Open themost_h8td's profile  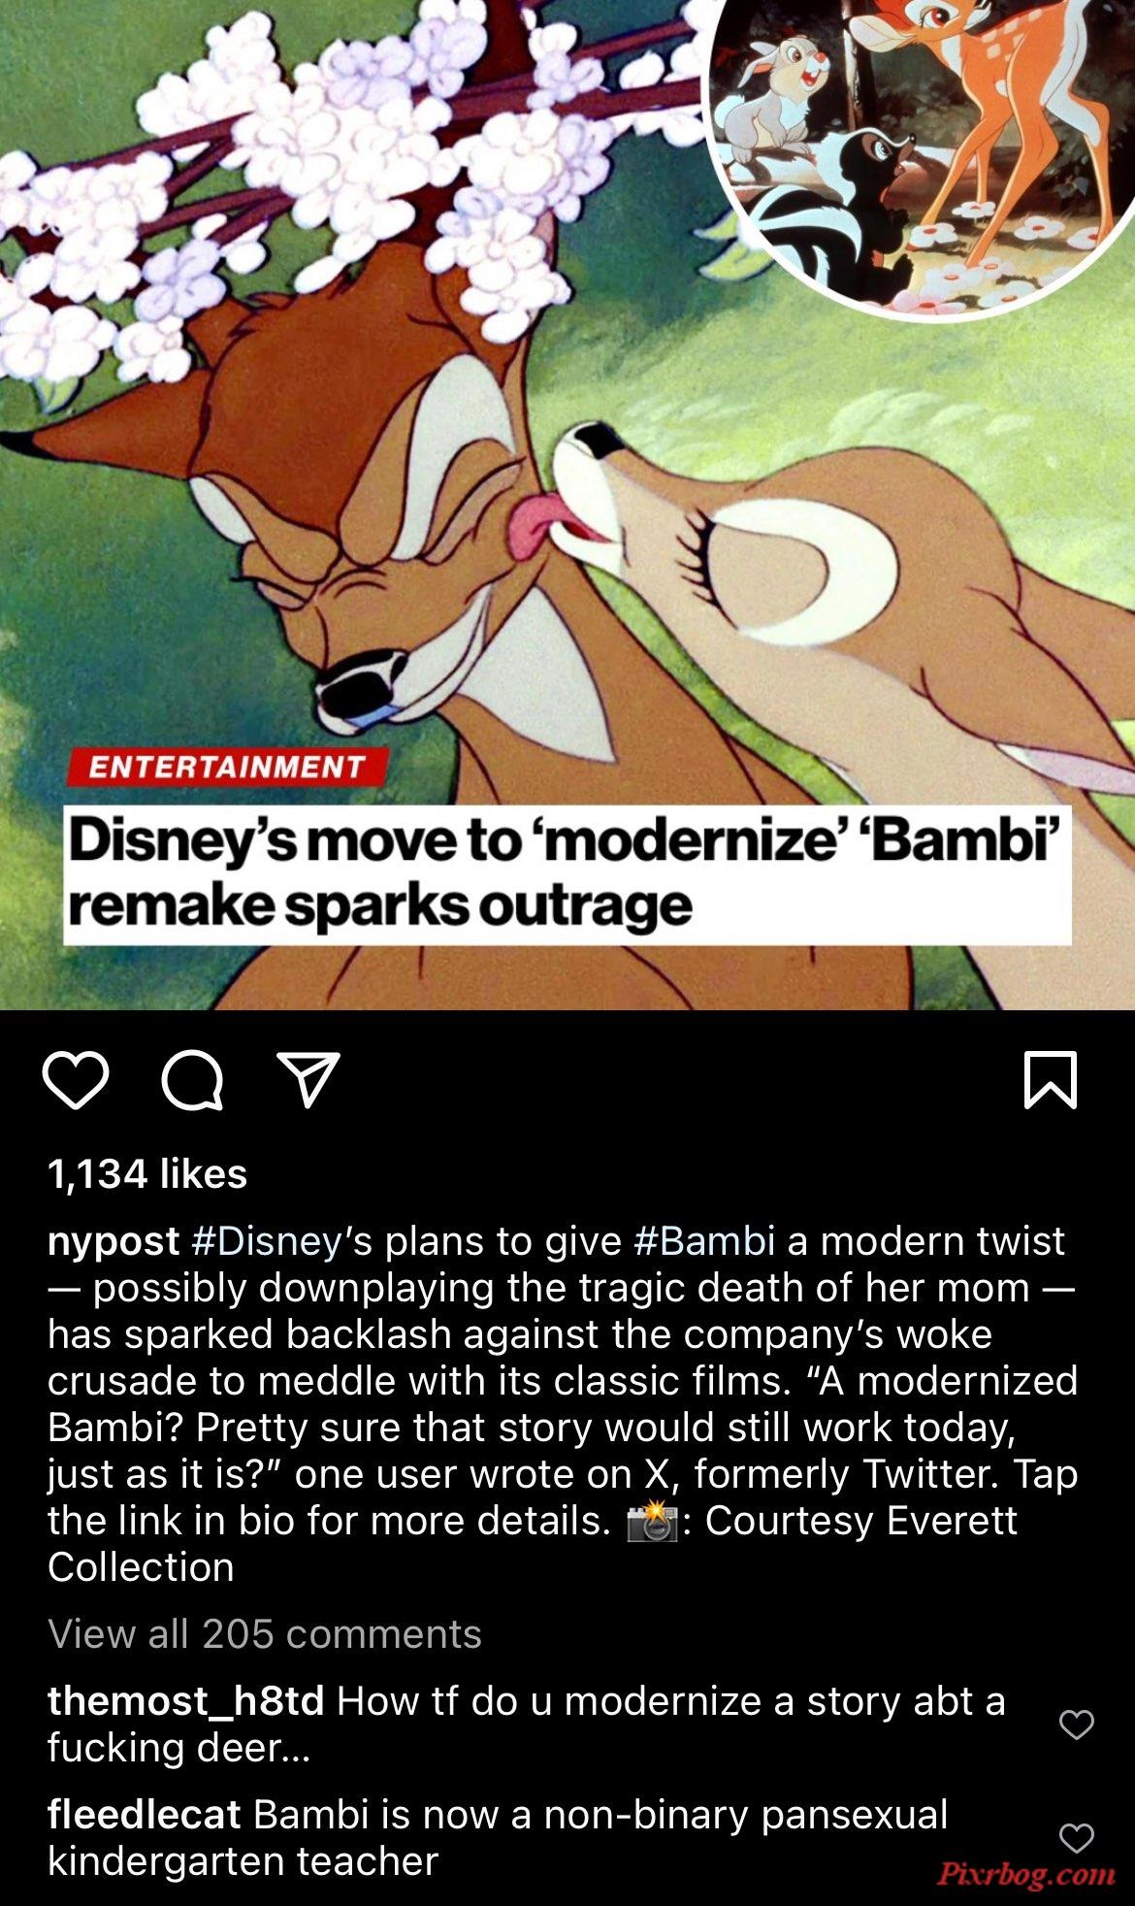[x=185, y=1701]
